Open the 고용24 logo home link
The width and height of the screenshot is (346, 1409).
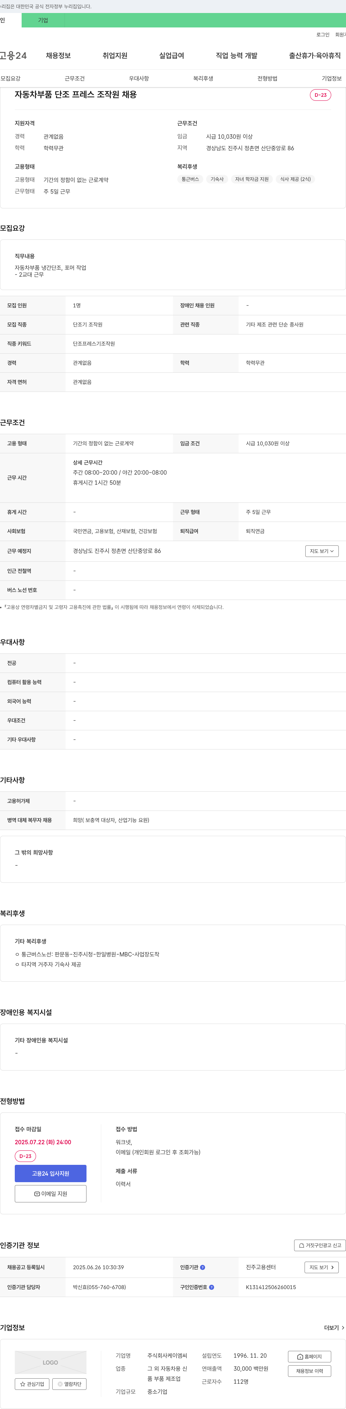13,56
